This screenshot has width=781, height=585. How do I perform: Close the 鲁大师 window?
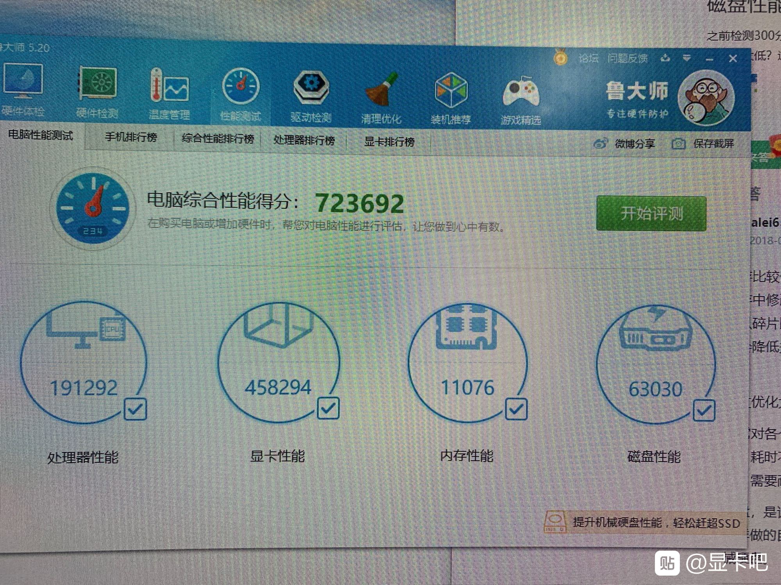click(733, 58)
